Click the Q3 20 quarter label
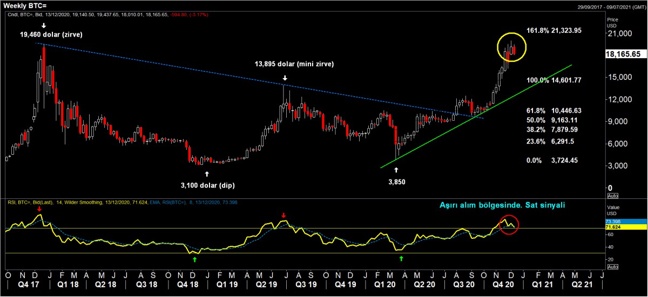The width and height of the screenshot is (648, 297). pos(464,284)
